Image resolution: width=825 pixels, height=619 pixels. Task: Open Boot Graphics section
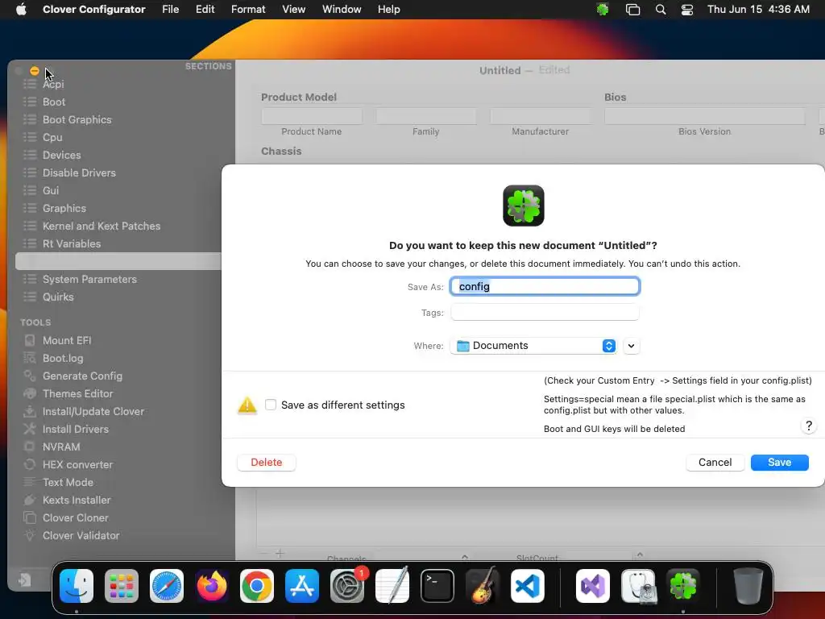point(77,119)
